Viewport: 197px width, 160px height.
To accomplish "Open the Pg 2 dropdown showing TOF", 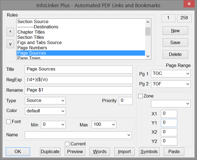I will pyautogui.click(x=171, y=84).
